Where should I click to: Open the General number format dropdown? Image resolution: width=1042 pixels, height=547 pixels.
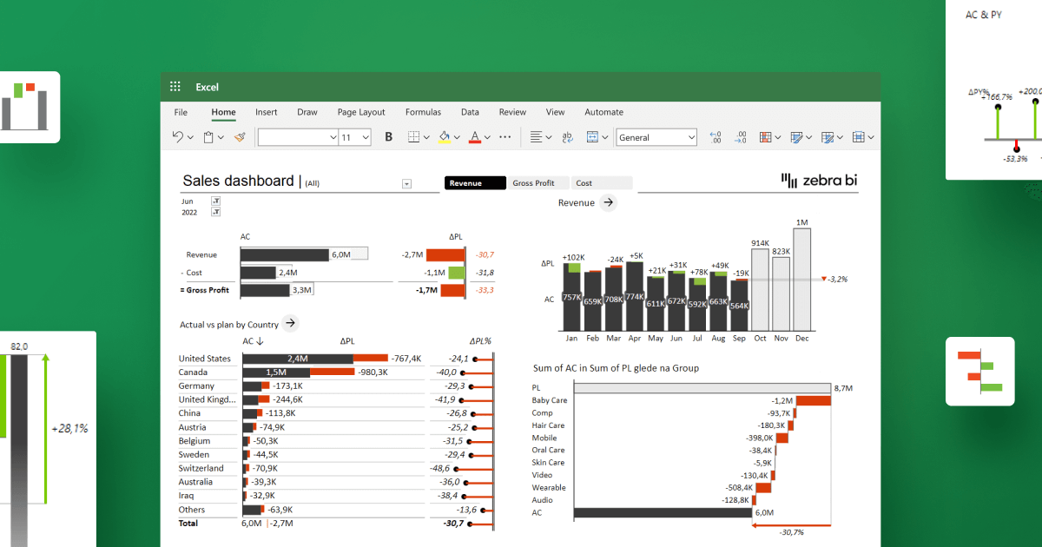pyautogui.click(x=656, y=136)
